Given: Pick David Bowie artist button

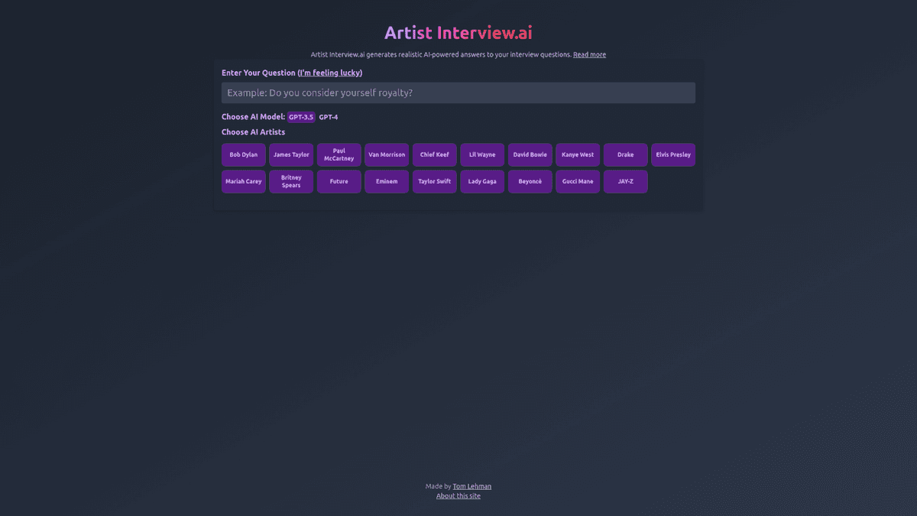Looking at the screenshot, I should pos(530,154).
